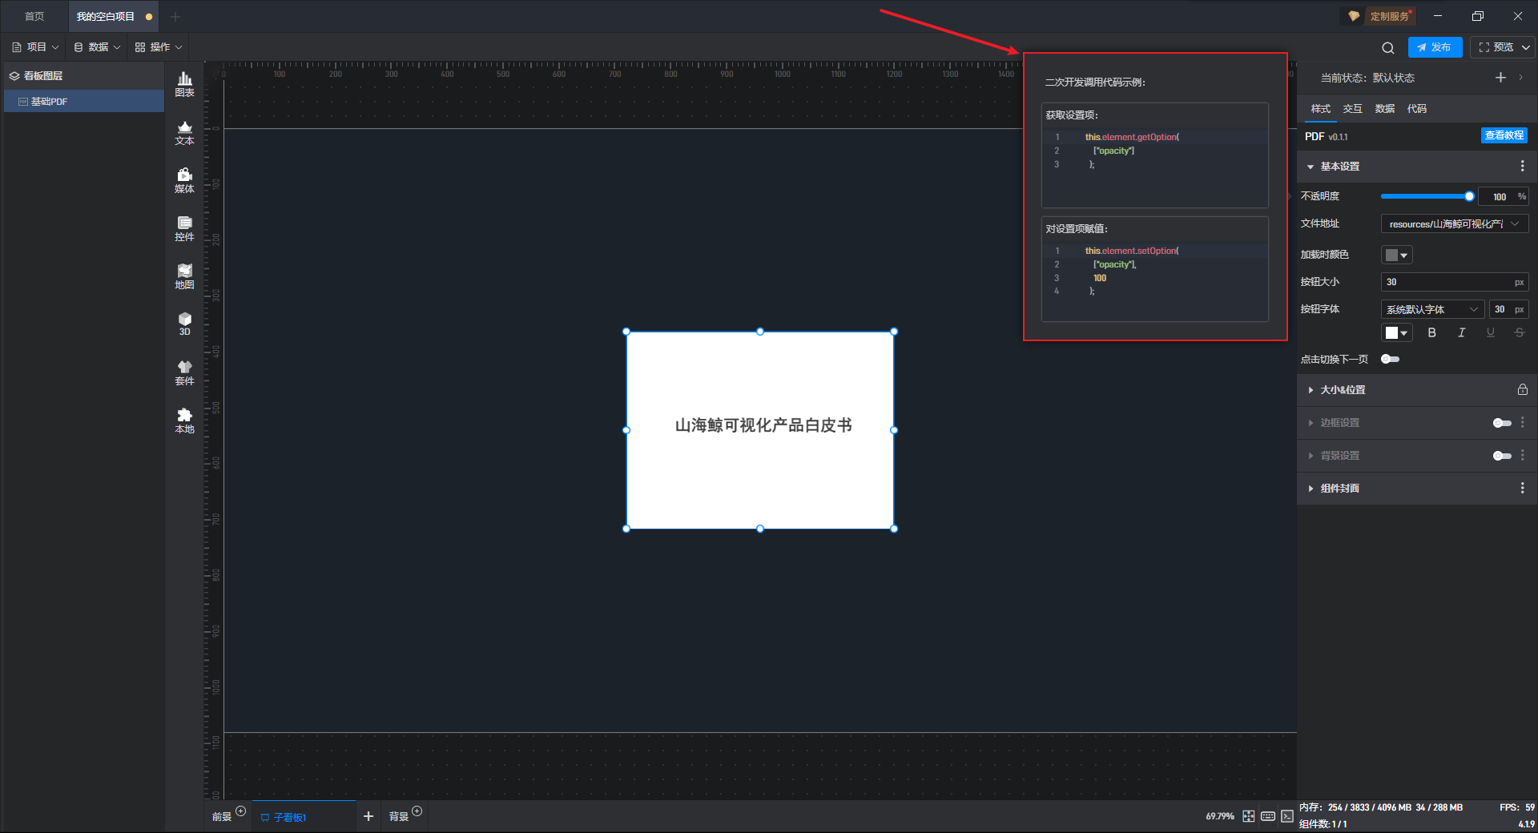Click the italic text format icon

click(1461, 332)
